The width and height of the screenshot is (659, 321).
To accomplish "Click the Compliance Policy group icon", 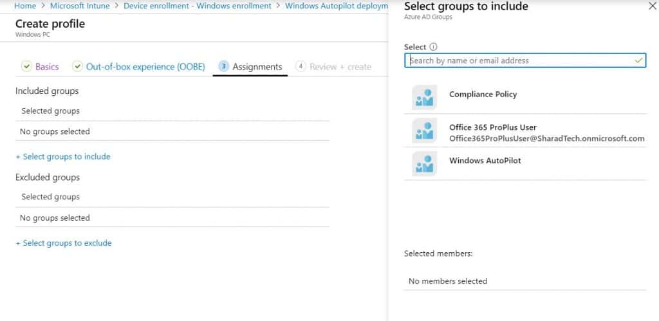I will pos(425,98).
